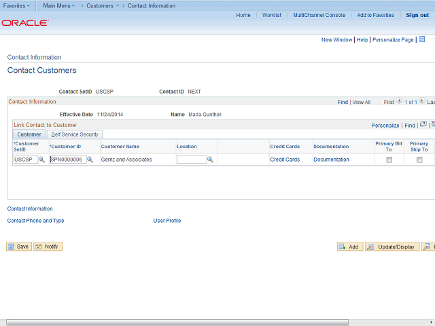Open User Profile link

click(167, 221)
